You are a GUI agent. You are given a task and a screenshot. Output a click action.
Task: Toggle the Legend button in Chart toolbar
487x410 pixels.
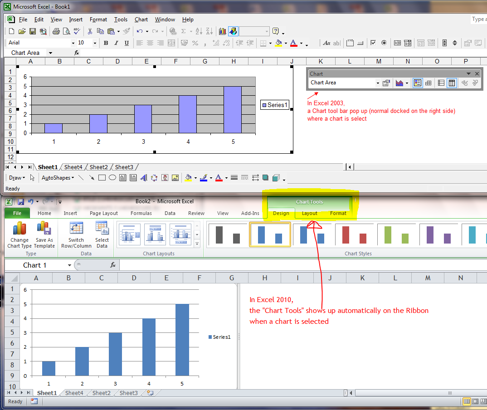[x=418, y=83]
